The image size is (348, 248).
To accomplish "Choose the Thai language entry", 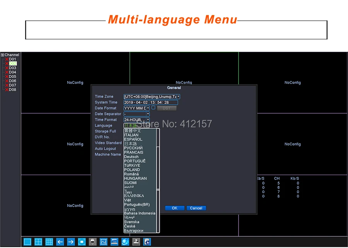I will [128, 192].
